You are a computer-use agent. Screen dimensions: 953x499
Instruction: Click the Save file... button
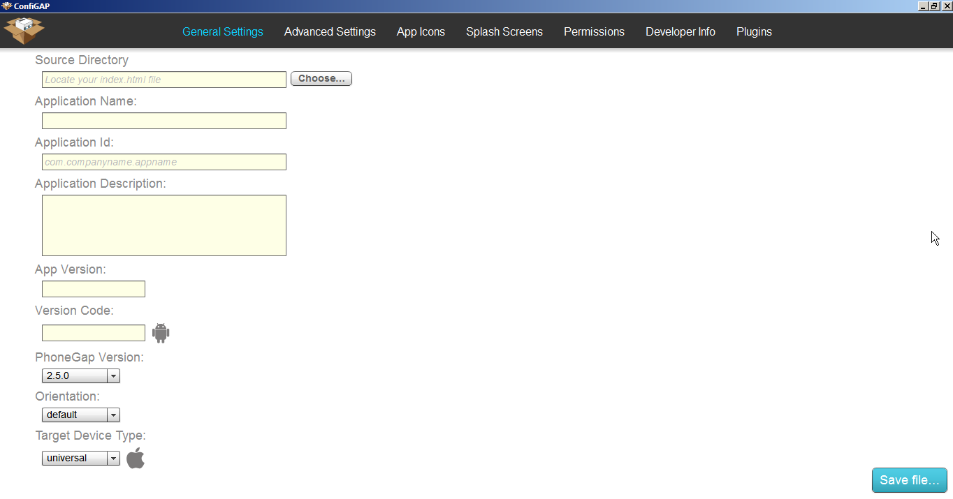point(910,480)
